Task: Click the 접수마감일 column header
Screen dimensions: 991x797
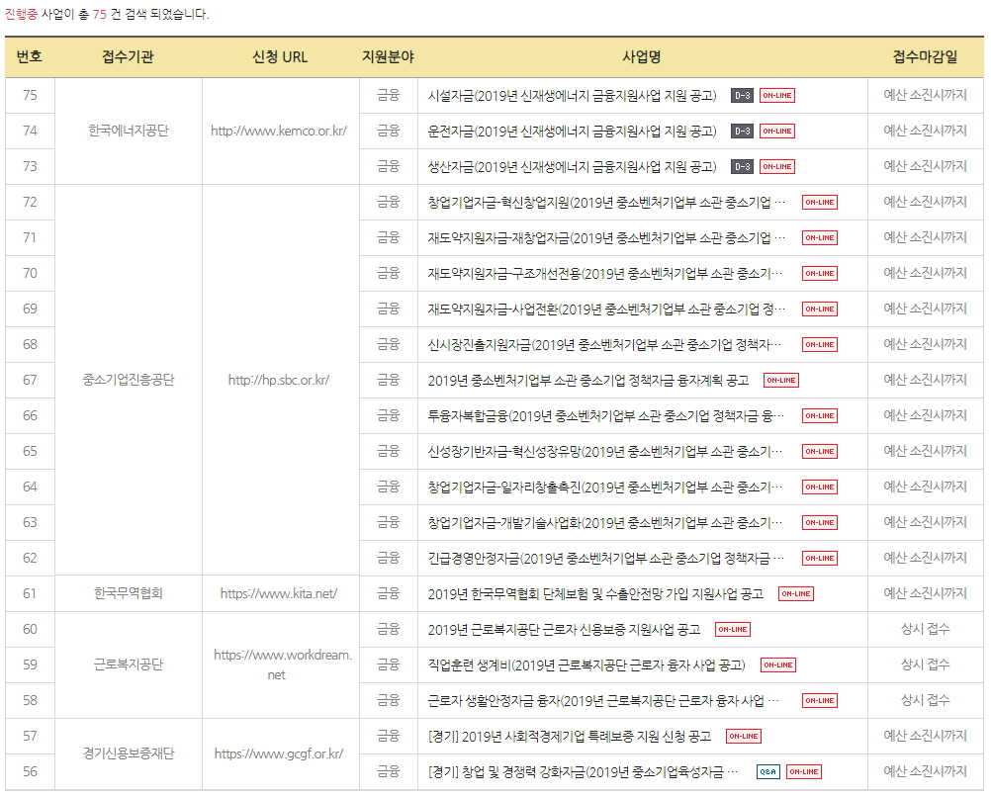Action: pos(925,57)
